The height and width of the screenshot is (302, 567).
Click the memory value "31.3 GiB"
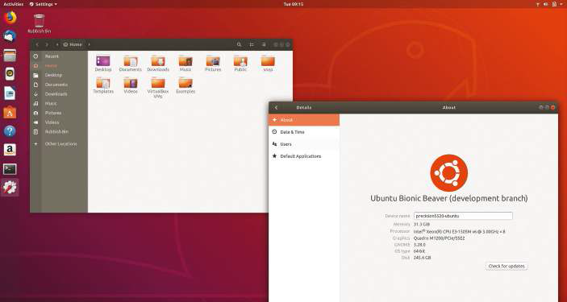[x=422, y=225]
